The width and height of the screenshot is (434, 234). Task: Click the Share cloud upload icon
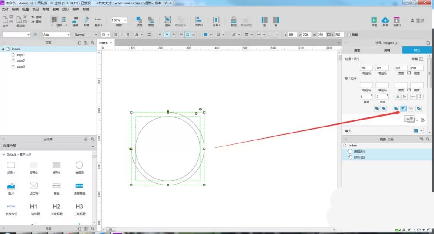coord(385,20)
